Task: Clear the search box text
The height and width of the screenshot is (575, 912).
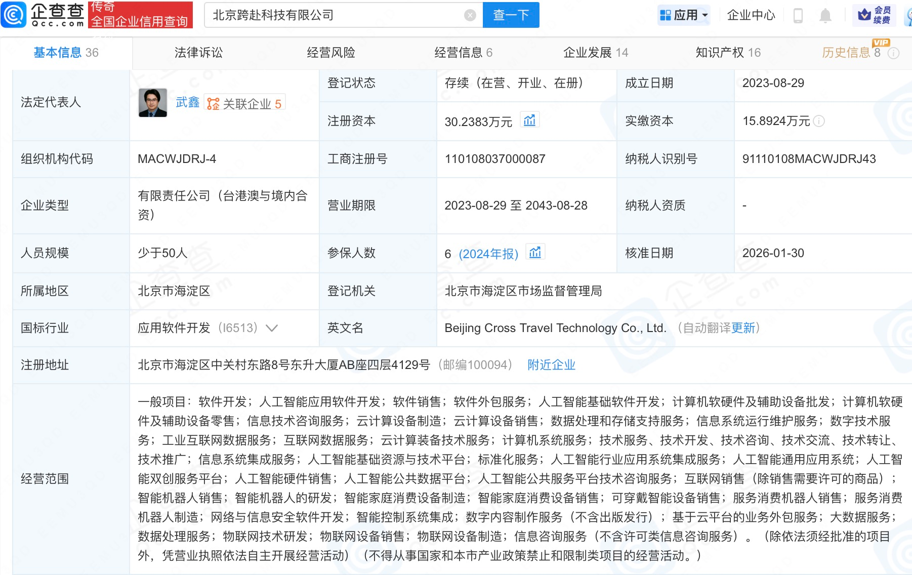Action: [470, 15]
